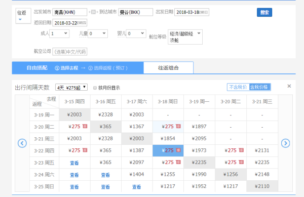Click the blue 搜索 search button

coord(264,12)
